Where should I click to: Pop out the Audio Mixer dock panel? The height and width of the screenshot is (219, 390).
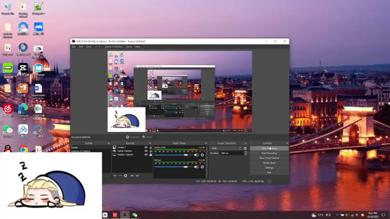point(205,143)
